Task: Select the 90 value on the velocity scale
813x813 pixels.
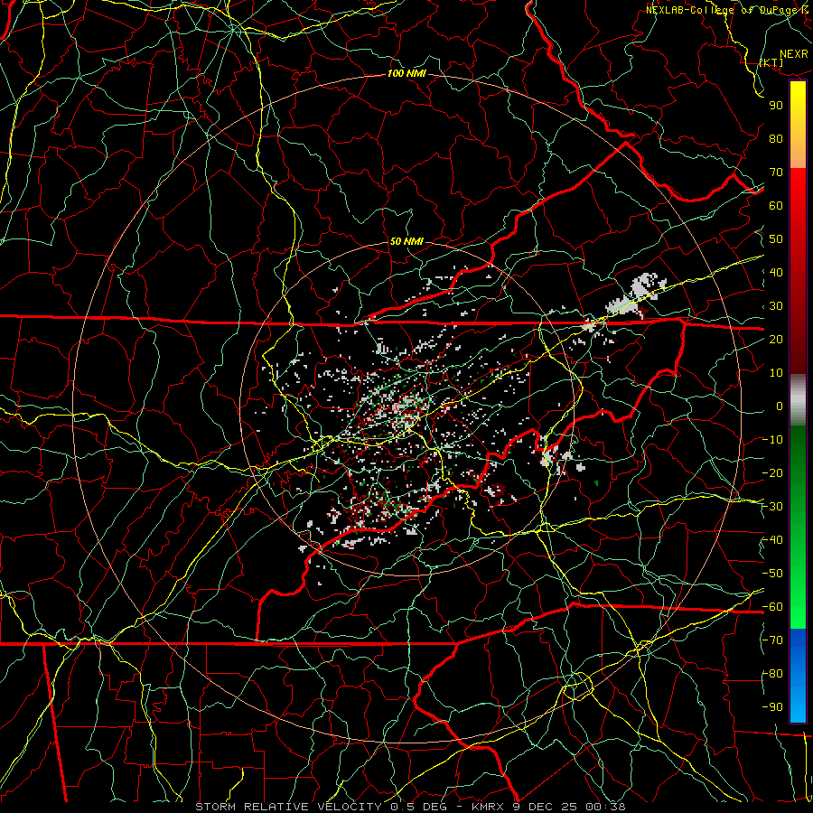Action: (776, 106)
